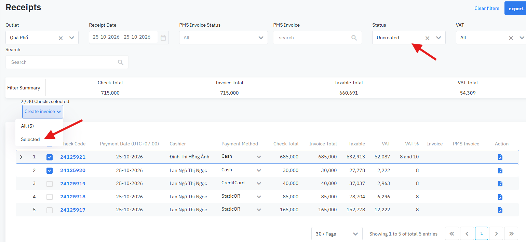
Task: Open check code 24125921 link
Action: click(x=73, y=157)
